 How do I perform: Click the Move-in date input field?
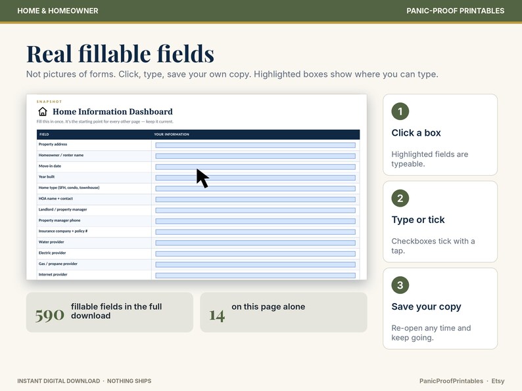pos(255,167)
